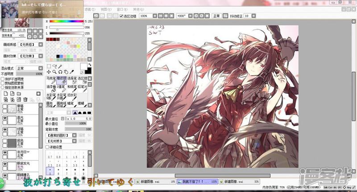The height and width of the screenshot is (192, 357).
Task: Select the 眼底发光 layer
Action: pyautogui.click(x=21, y=166)
